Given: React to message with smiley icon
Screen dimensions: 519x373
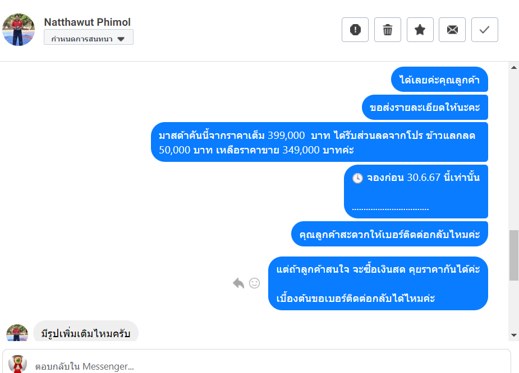Looking at the screenshot, I should [254, 283].
